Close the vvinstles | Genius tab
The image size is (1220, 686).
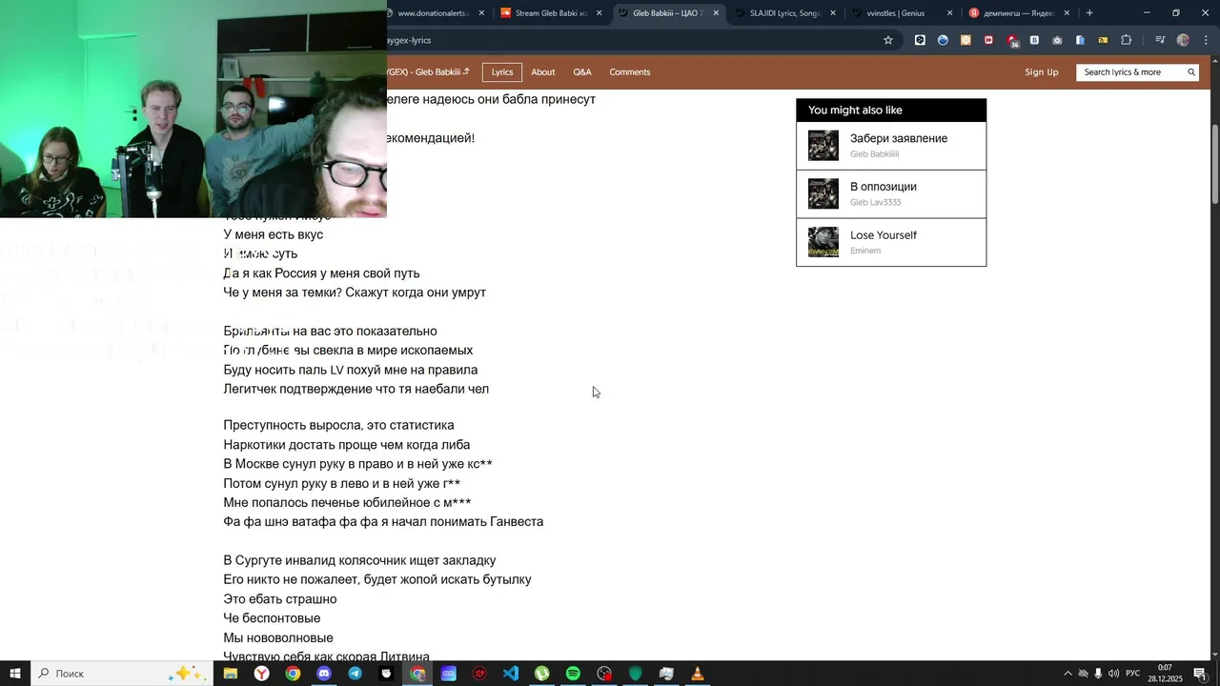tap(949, 13)
